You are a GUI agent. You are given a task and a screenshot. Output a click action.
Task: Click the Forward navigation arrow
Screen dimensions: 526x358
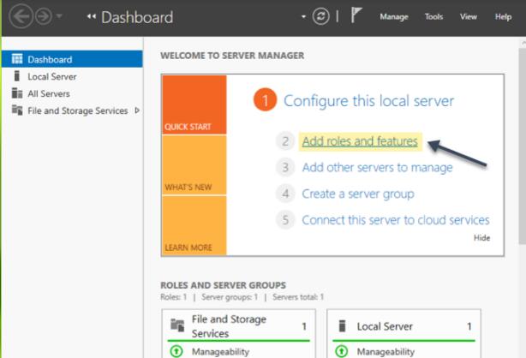[44, 16]
